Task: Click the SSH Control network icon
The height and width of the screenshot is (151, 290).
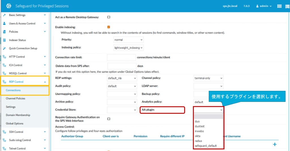Action: tap(5, 132)
